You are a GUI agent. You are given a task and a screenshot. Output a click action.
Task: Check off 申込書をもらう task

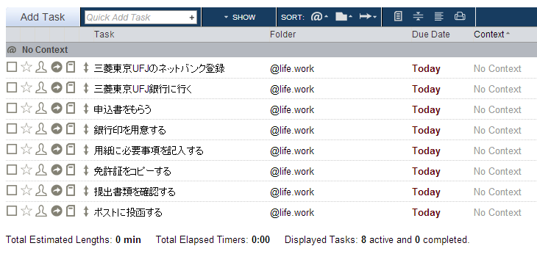click(12, 108)
